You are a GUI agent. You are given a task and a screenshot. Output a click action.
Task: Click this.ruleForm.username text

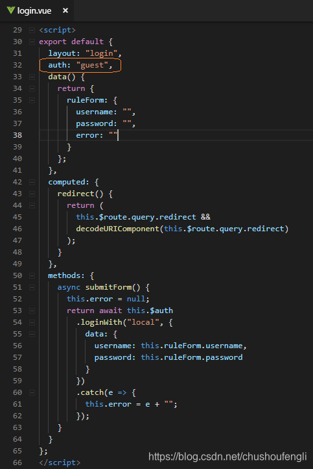(192, 346)
